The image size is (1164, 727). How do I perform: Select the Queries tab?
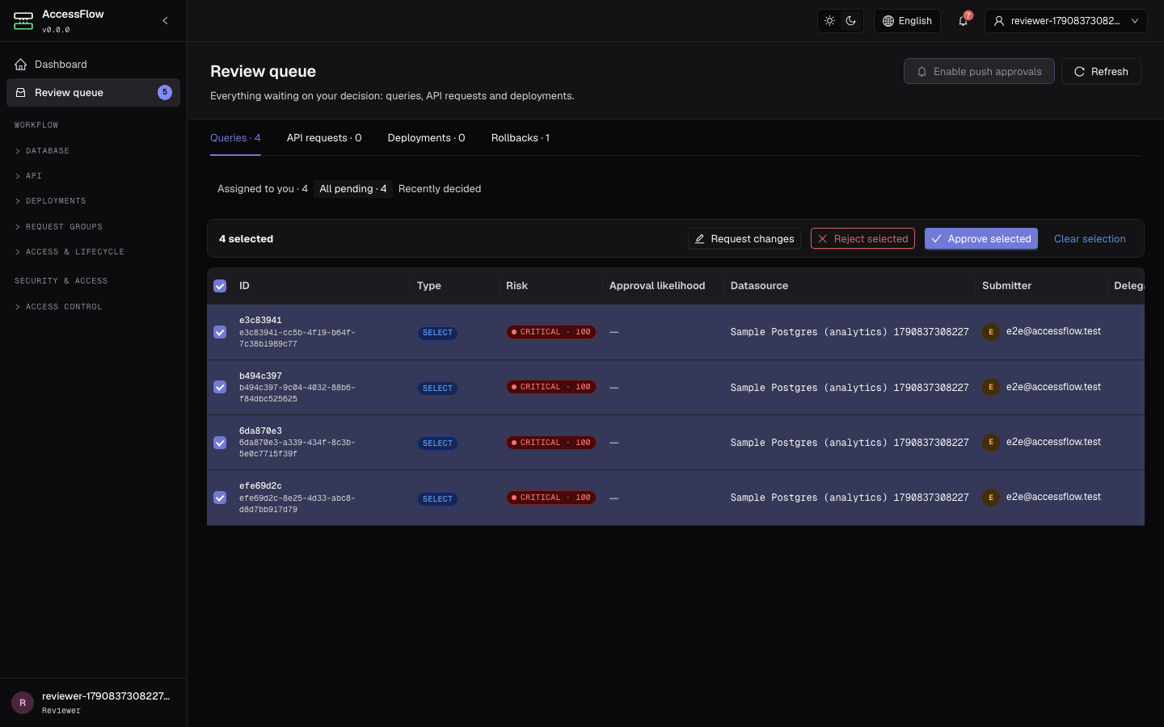[235, 138]
